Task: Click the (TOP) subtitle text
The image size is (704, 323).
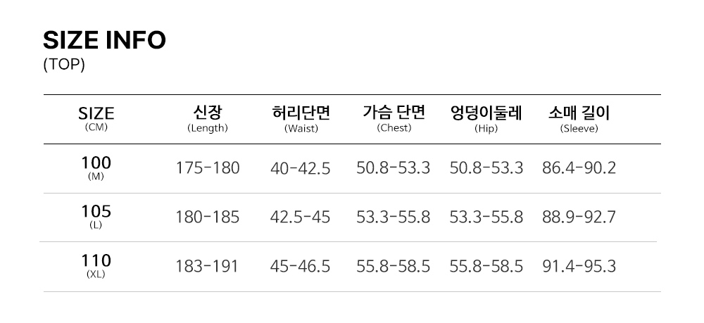Action: click(64, 65)
